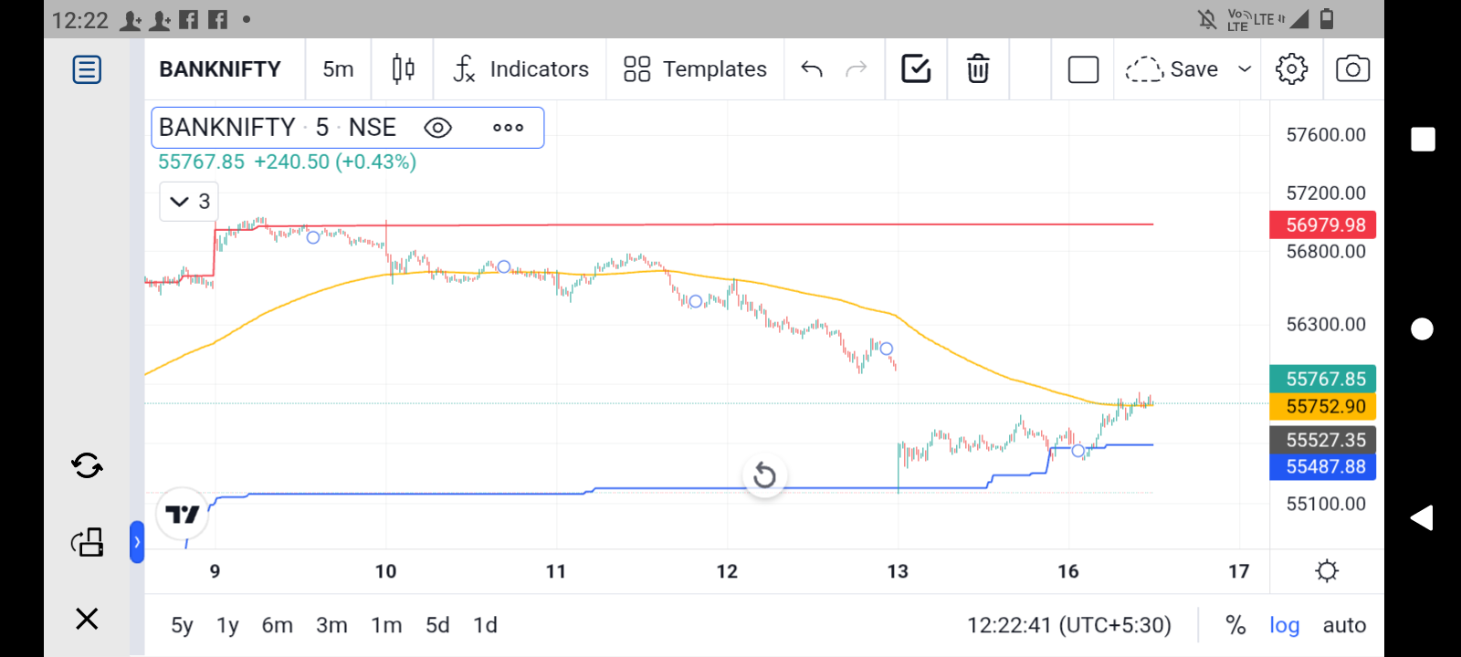Open chart settings gear icon
Viewport: 1461px width, 657px height.
[x=1291, y=69]
